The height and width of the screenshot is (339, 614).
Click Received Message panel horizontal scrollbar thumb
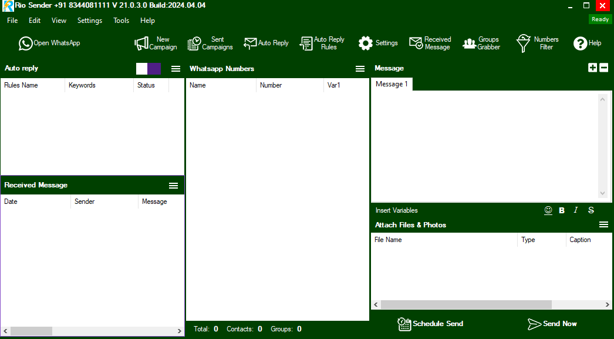[x=31, y=331]
